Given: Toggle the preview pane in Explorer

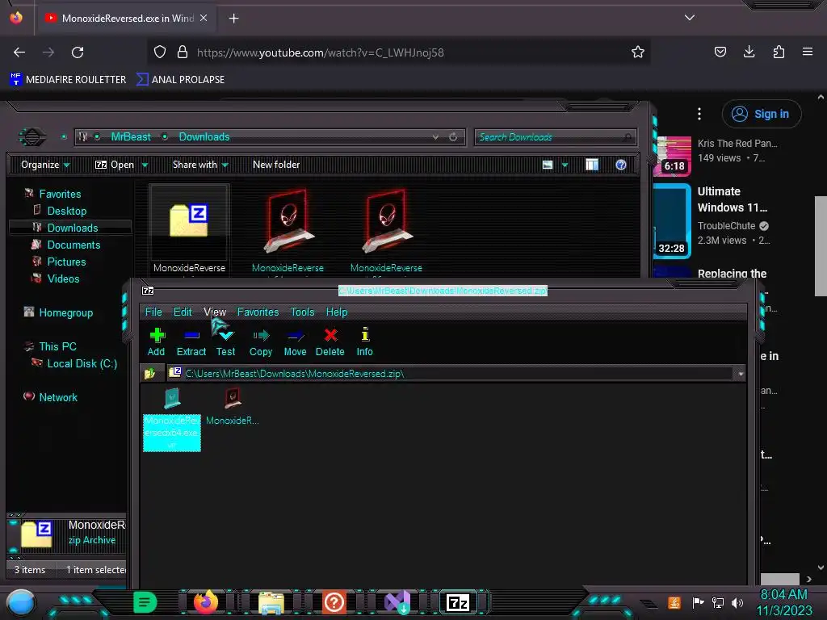Looking at the screenshot, I should (592, 165).
